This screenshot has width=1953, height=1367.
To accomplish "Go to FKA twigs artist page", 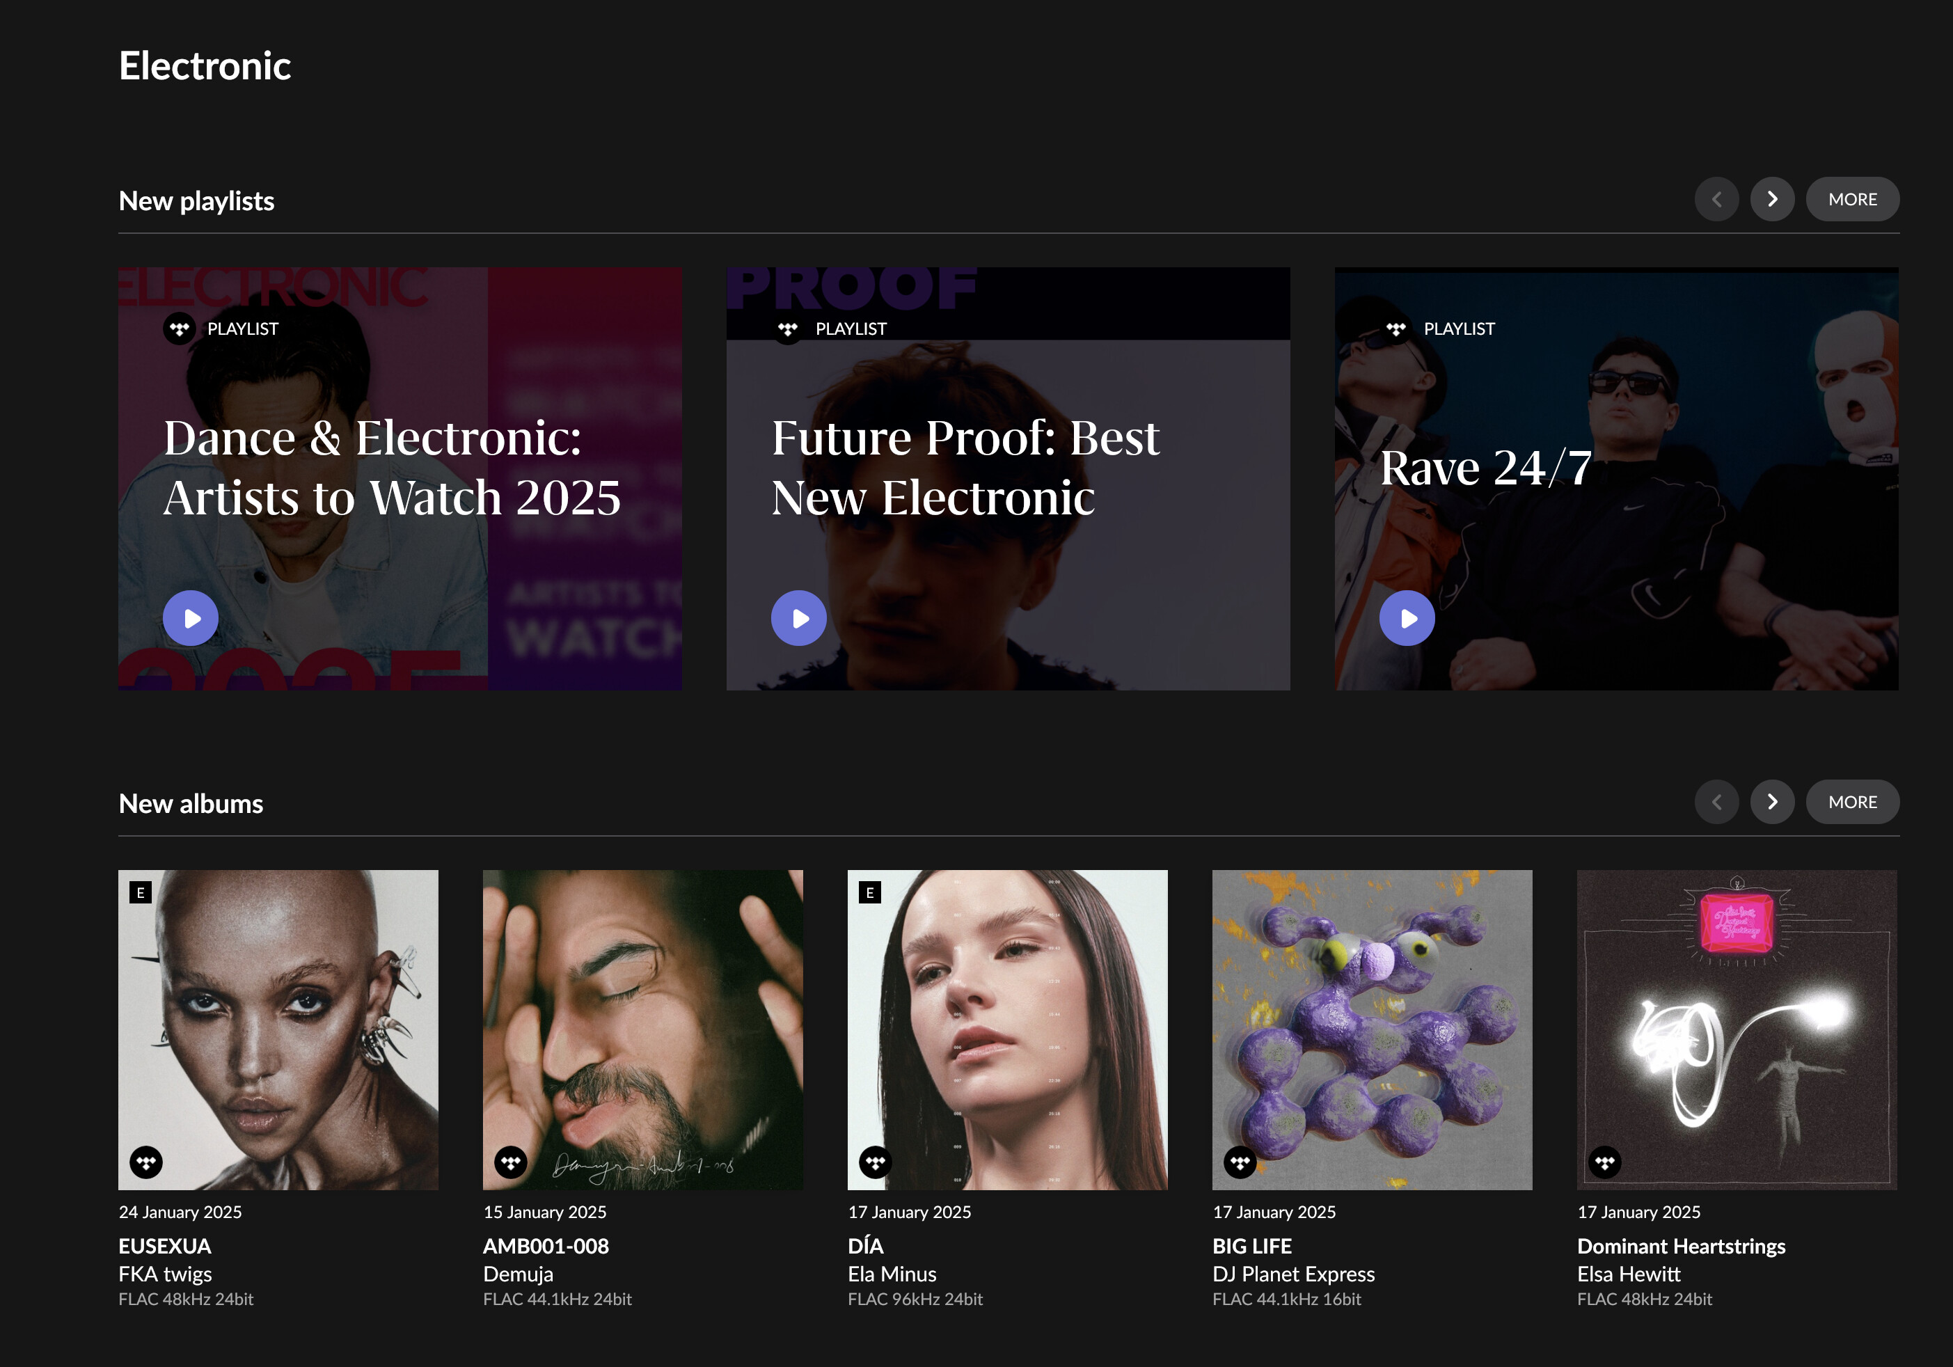I will pyautogui.click(x=165, y=1274).
